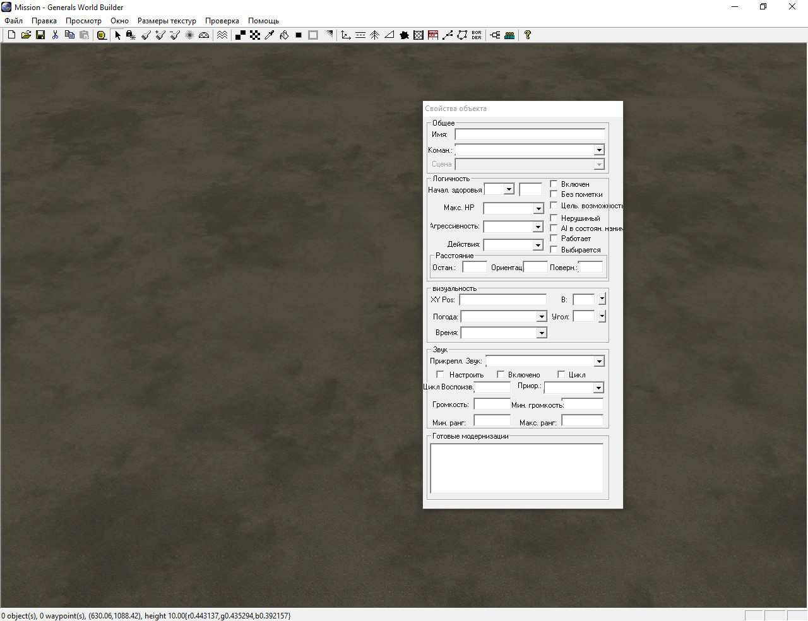Select the plain height brush tool
The image size is (808, 621).
[x=146, y=35]
